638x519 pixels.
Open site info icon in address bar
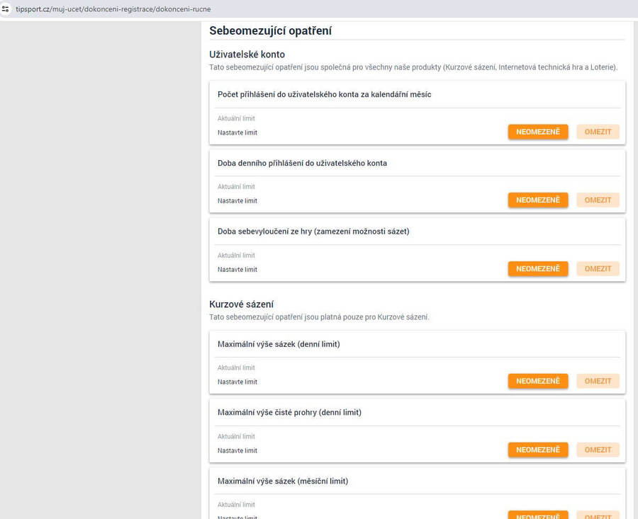click(5, 8)
